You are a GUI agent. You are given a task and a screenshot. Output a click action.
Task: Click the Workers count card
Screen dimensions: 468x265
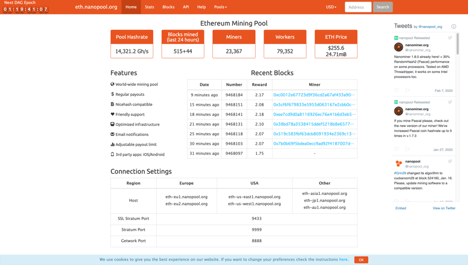(285, 44)
